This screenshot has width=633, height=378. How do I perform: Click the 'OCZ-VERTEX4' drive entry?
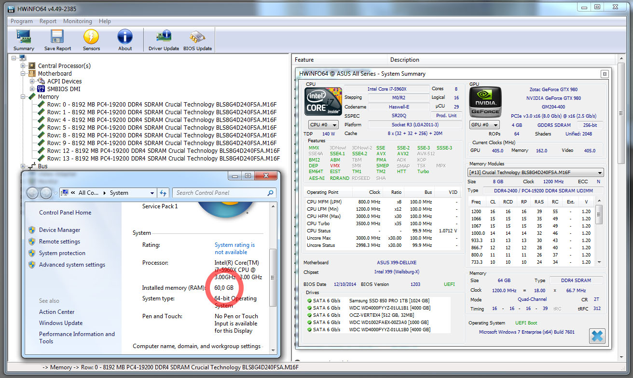tap(383, 315)
